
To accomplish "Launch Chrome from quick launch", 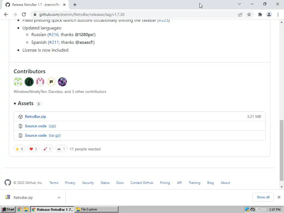I will click(x=20, y=210).
